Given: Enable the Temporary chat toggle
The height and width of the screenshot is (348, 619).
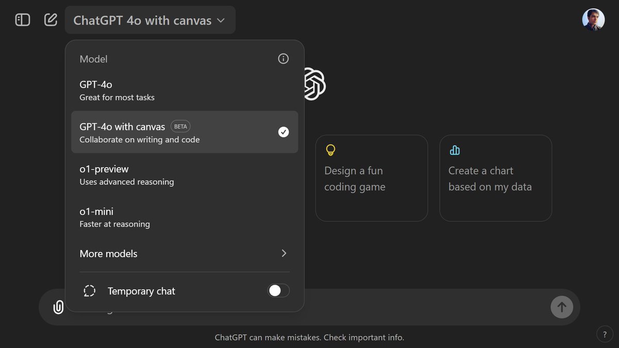Looking at the screenshot, I should pos(279,291).
